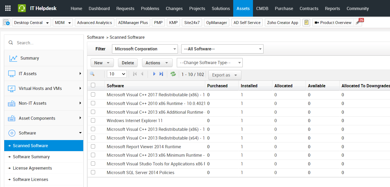390x187 pixels.
Task: Go to previous page of results
Action: coord(142,74)
